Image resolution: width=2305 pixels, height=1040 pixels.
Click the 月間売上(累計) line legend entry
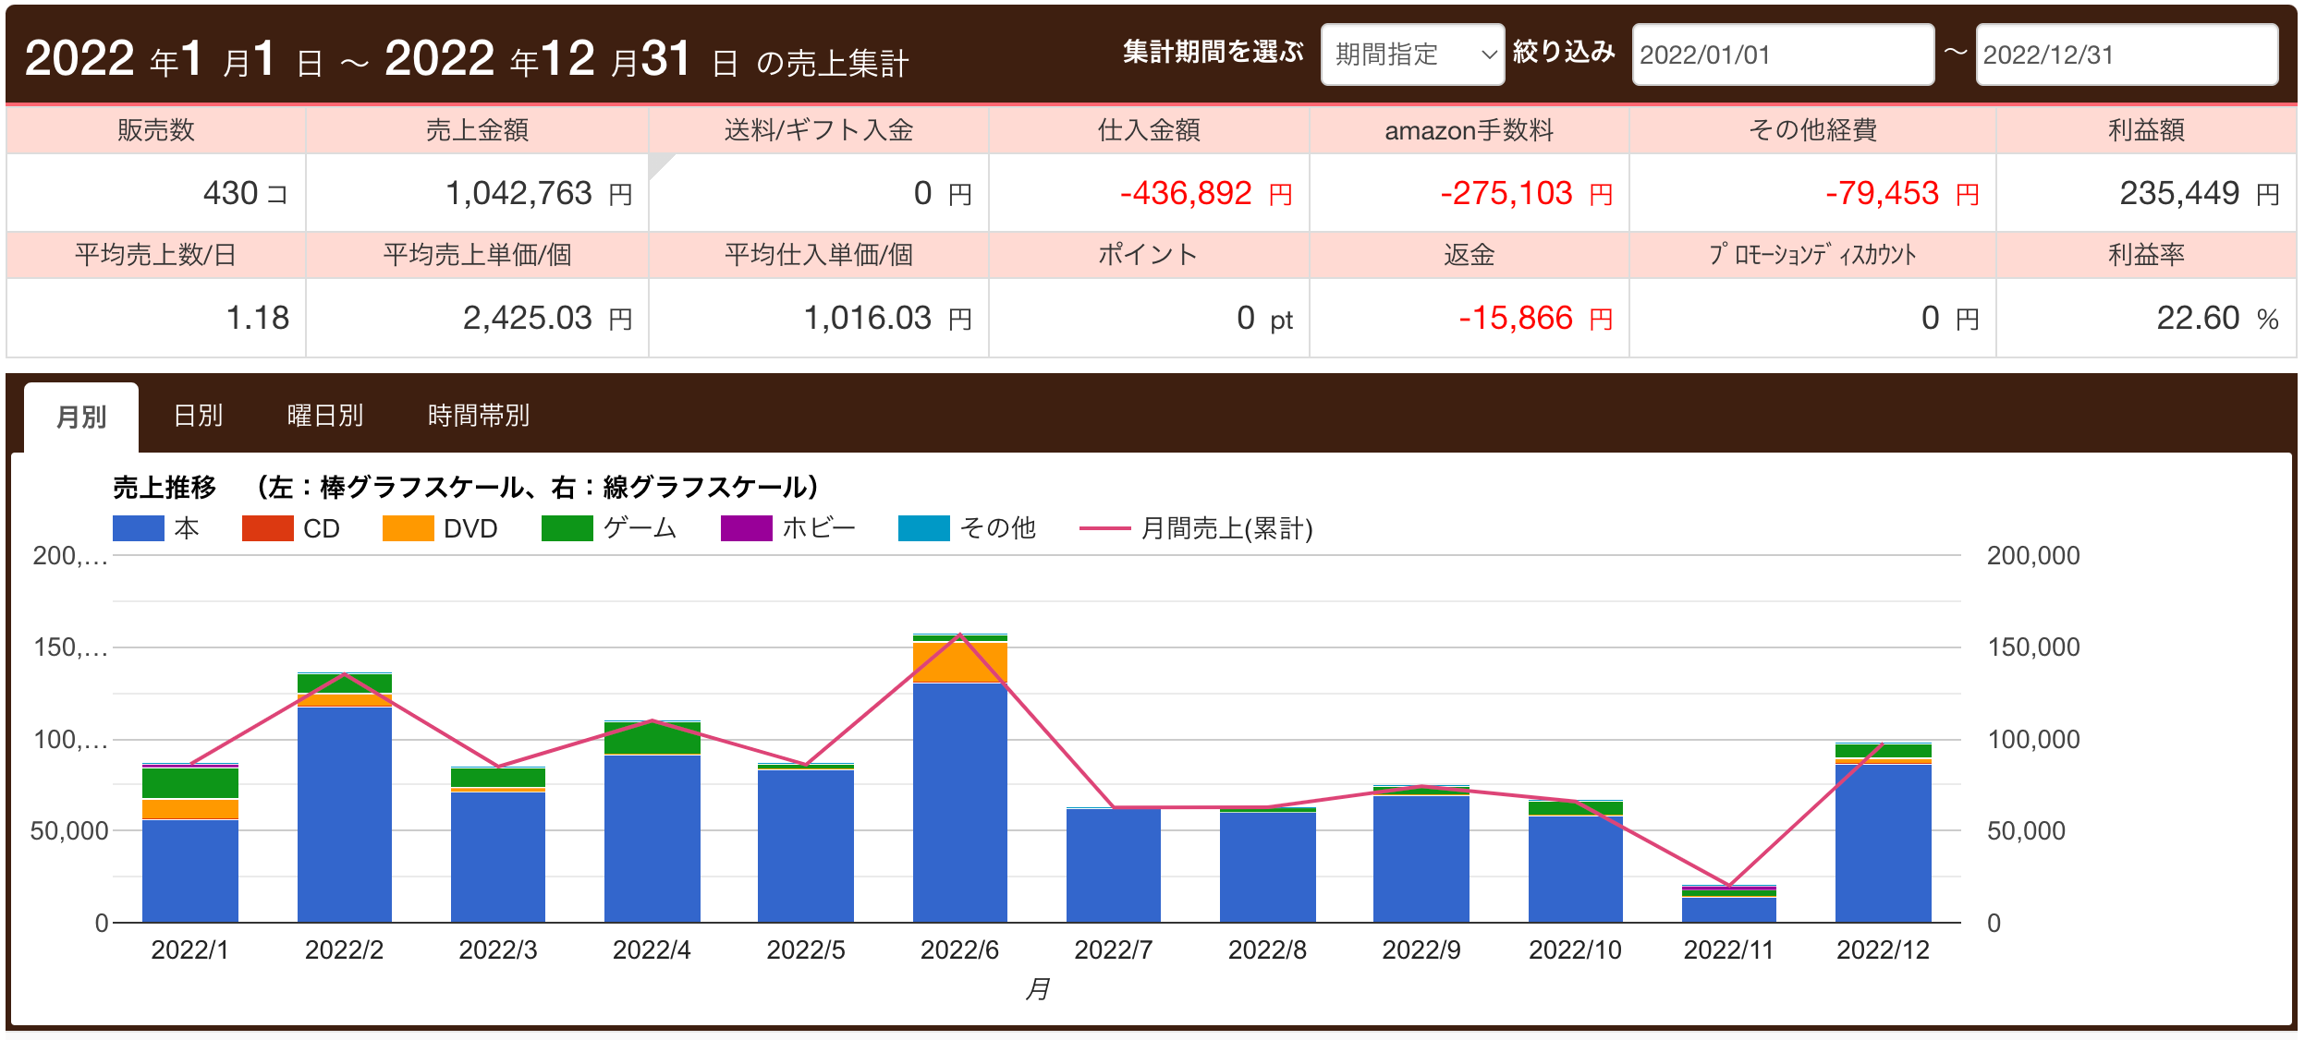coord(1196,528)
